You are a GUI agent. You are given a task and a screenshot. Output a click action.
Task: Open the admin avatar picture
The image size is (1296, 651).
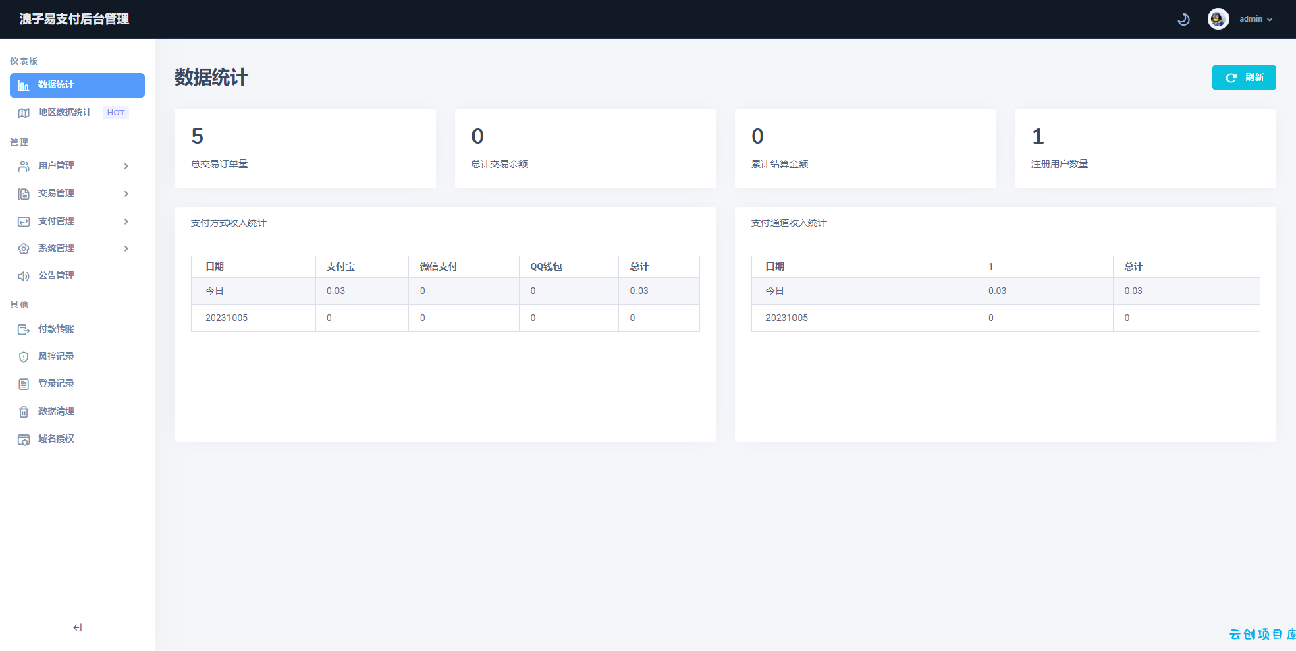[x=1218, y=19]
